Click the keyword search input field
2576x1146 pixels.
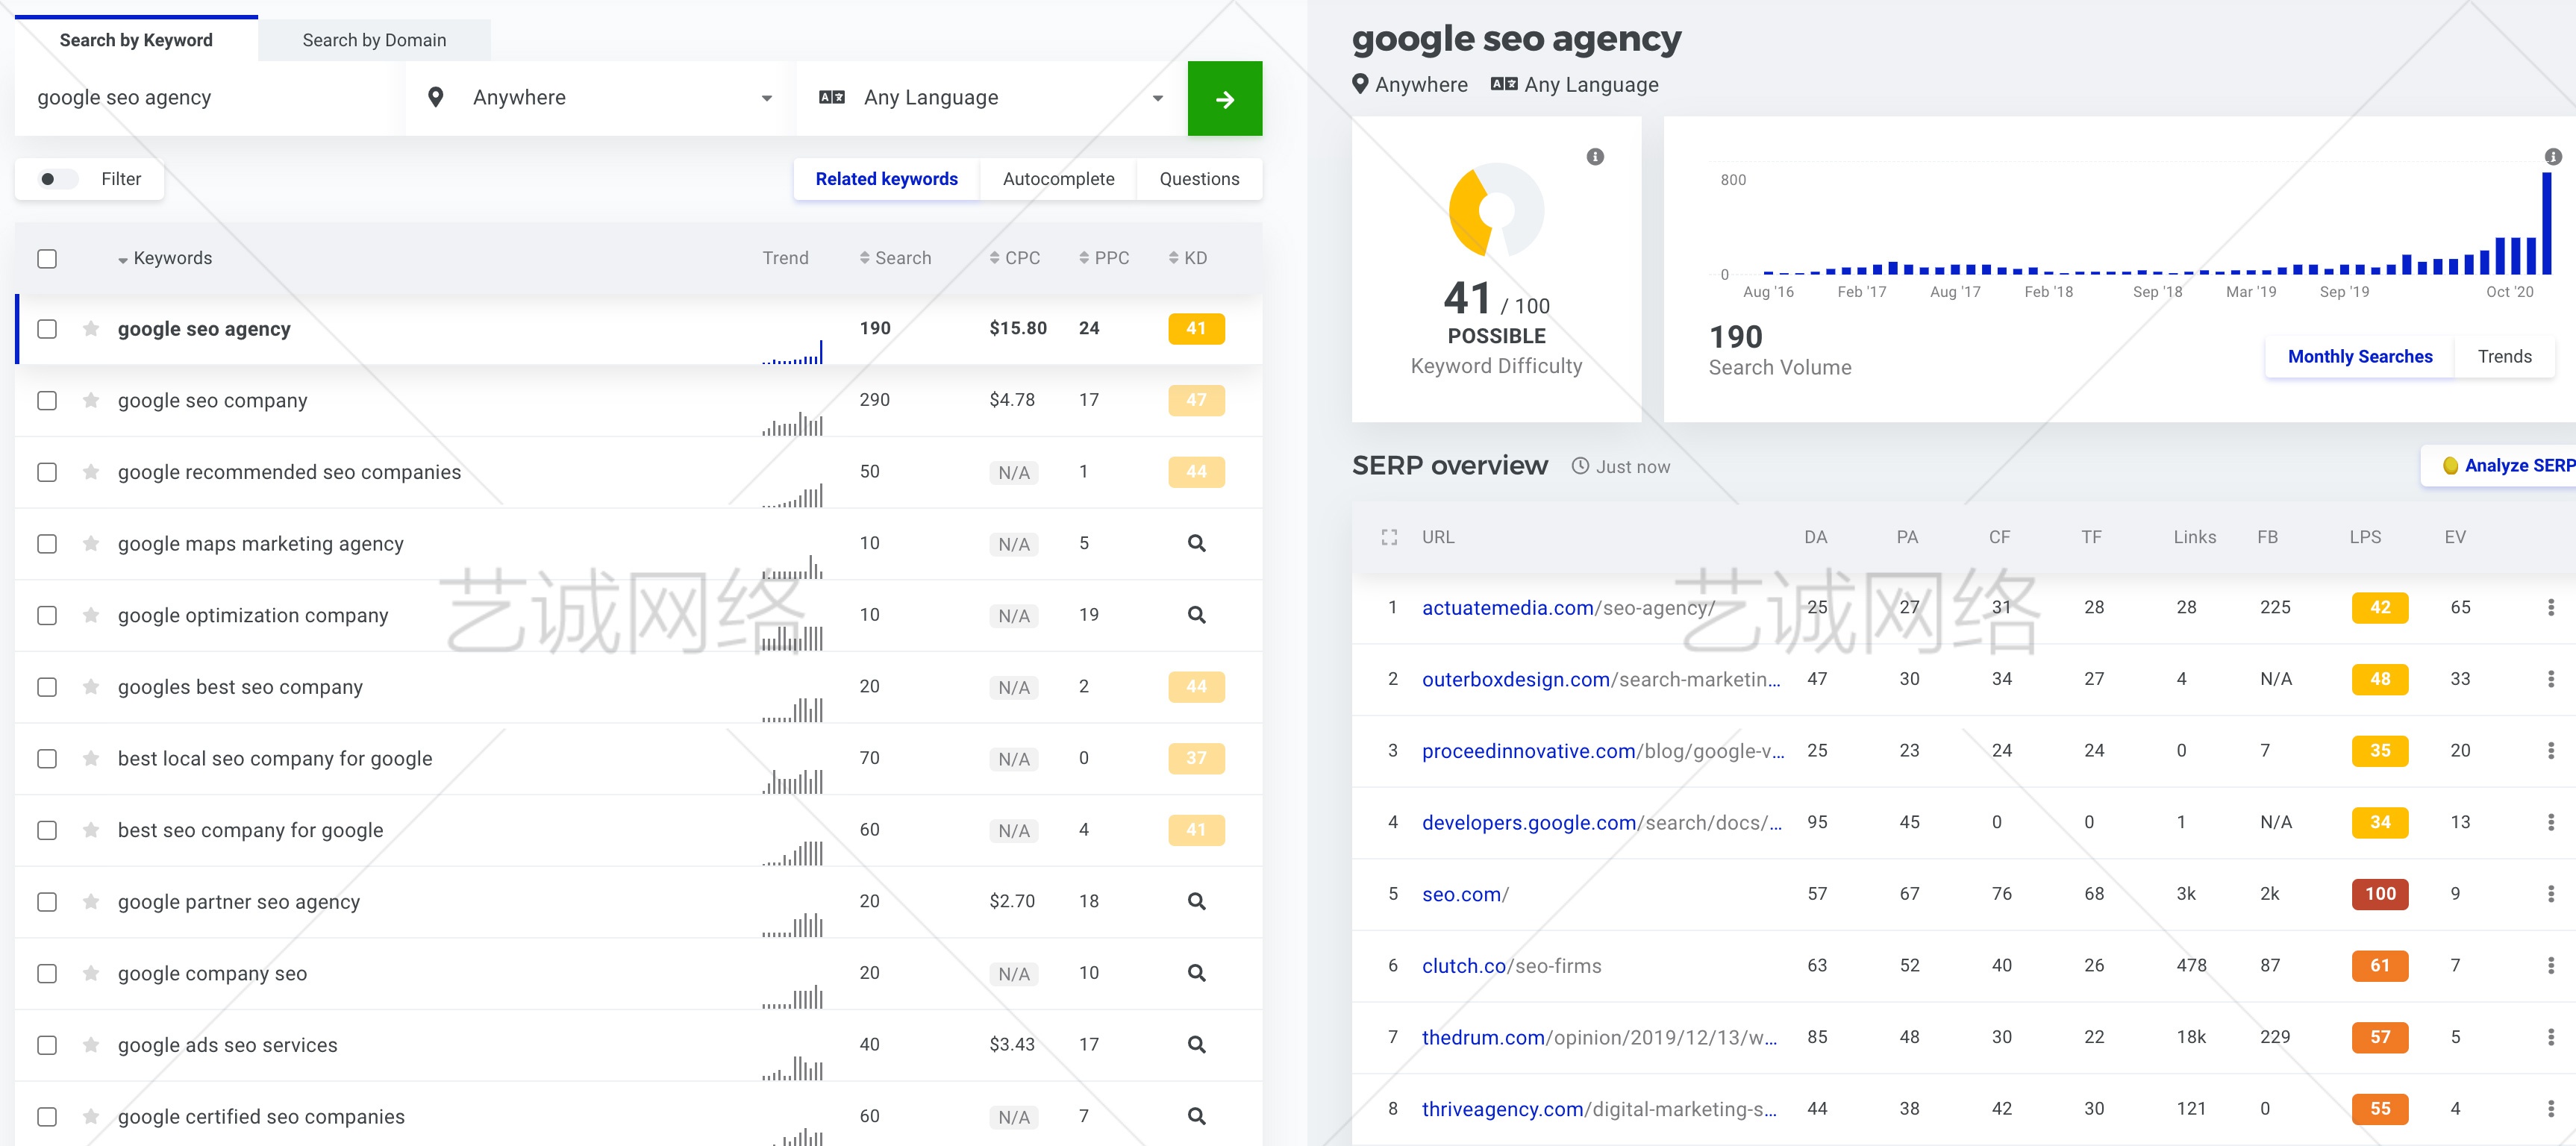coord(210,98)
